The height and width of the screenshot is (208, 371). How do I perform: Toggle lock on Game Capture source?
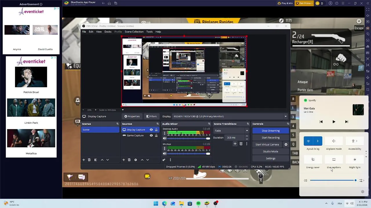(156, 135)
